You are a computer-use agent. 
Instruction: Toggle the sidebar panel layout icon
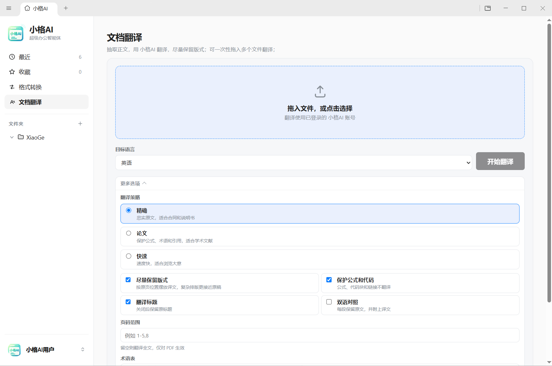click(x=488, y=8)
